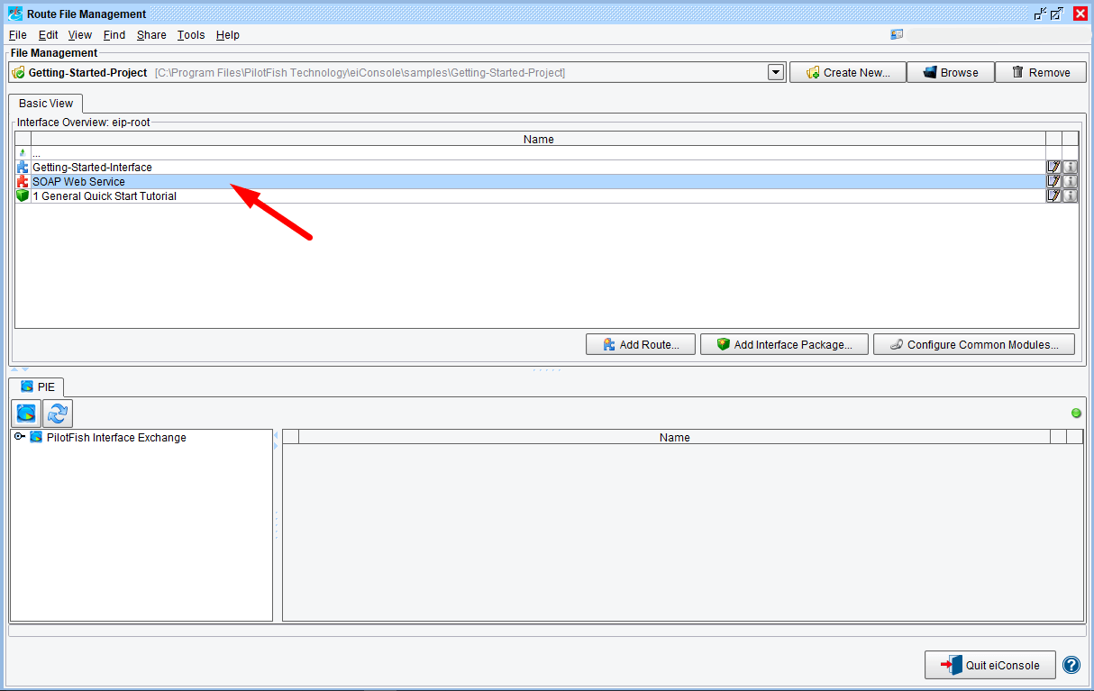
Task: Click the info icon for Getting-Started-Interface row
Action: (1070, 168)
